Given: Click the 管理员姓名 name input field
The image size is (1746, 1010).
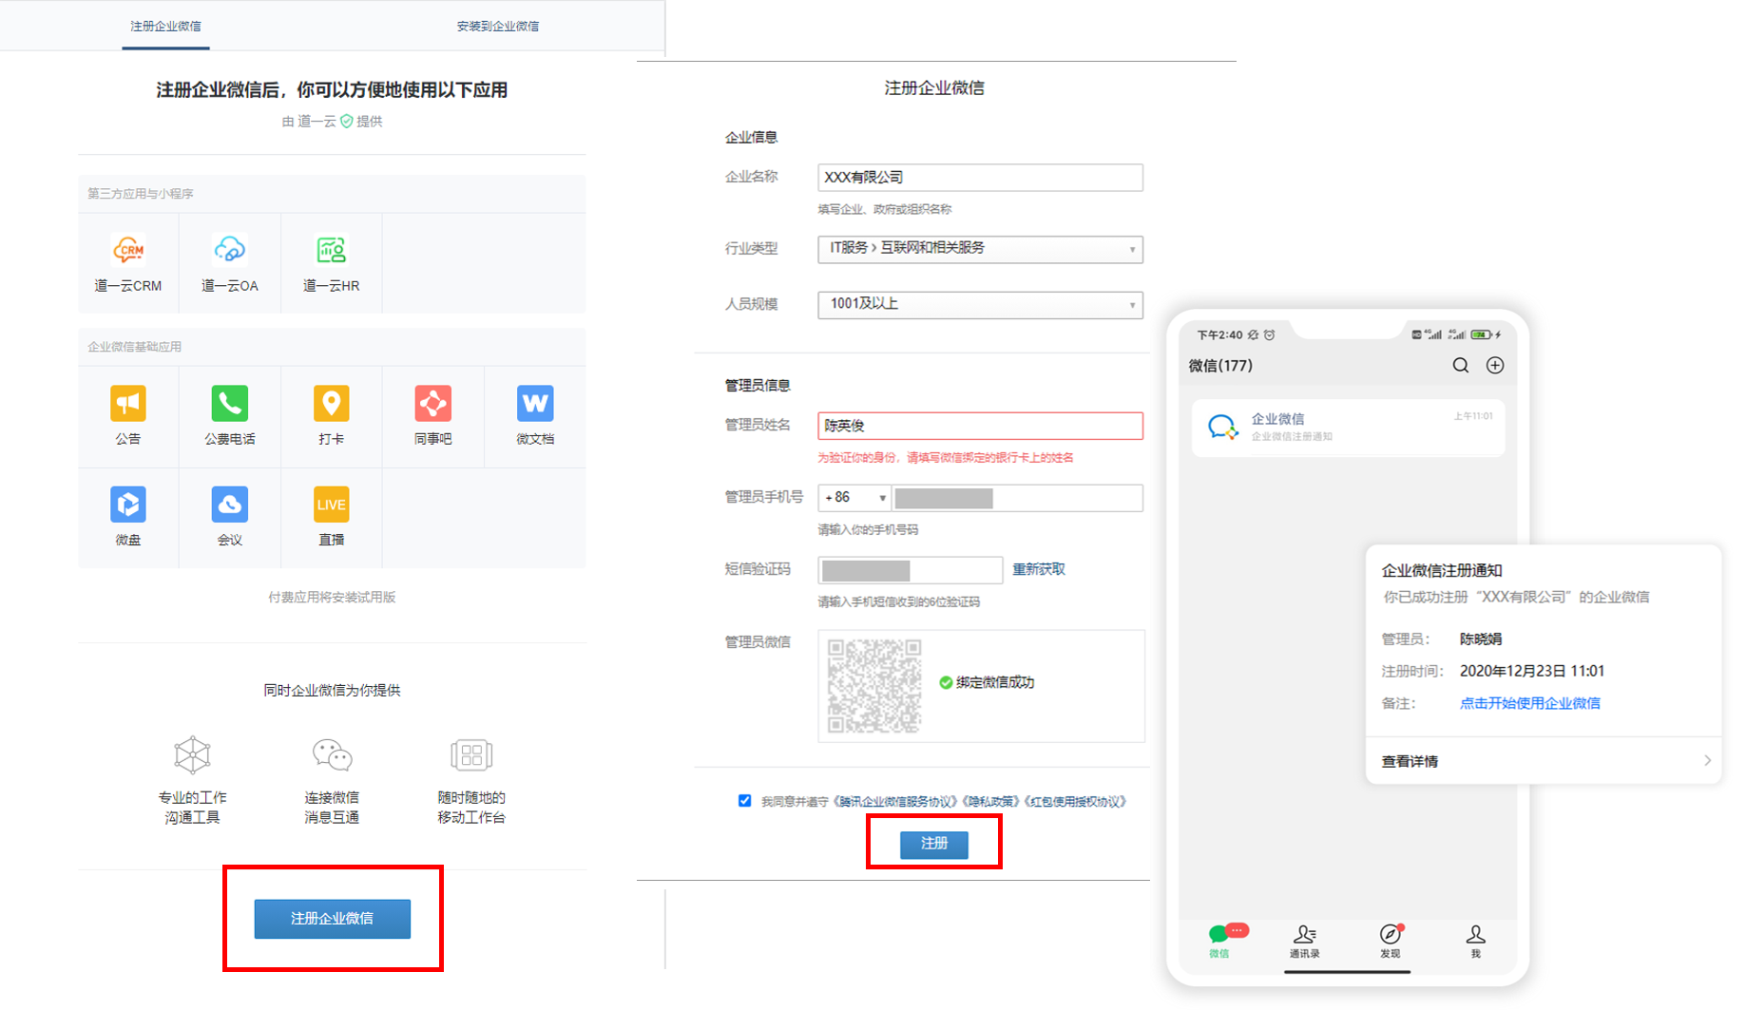Looking at the screenshot, I should (x=980, y=426).
